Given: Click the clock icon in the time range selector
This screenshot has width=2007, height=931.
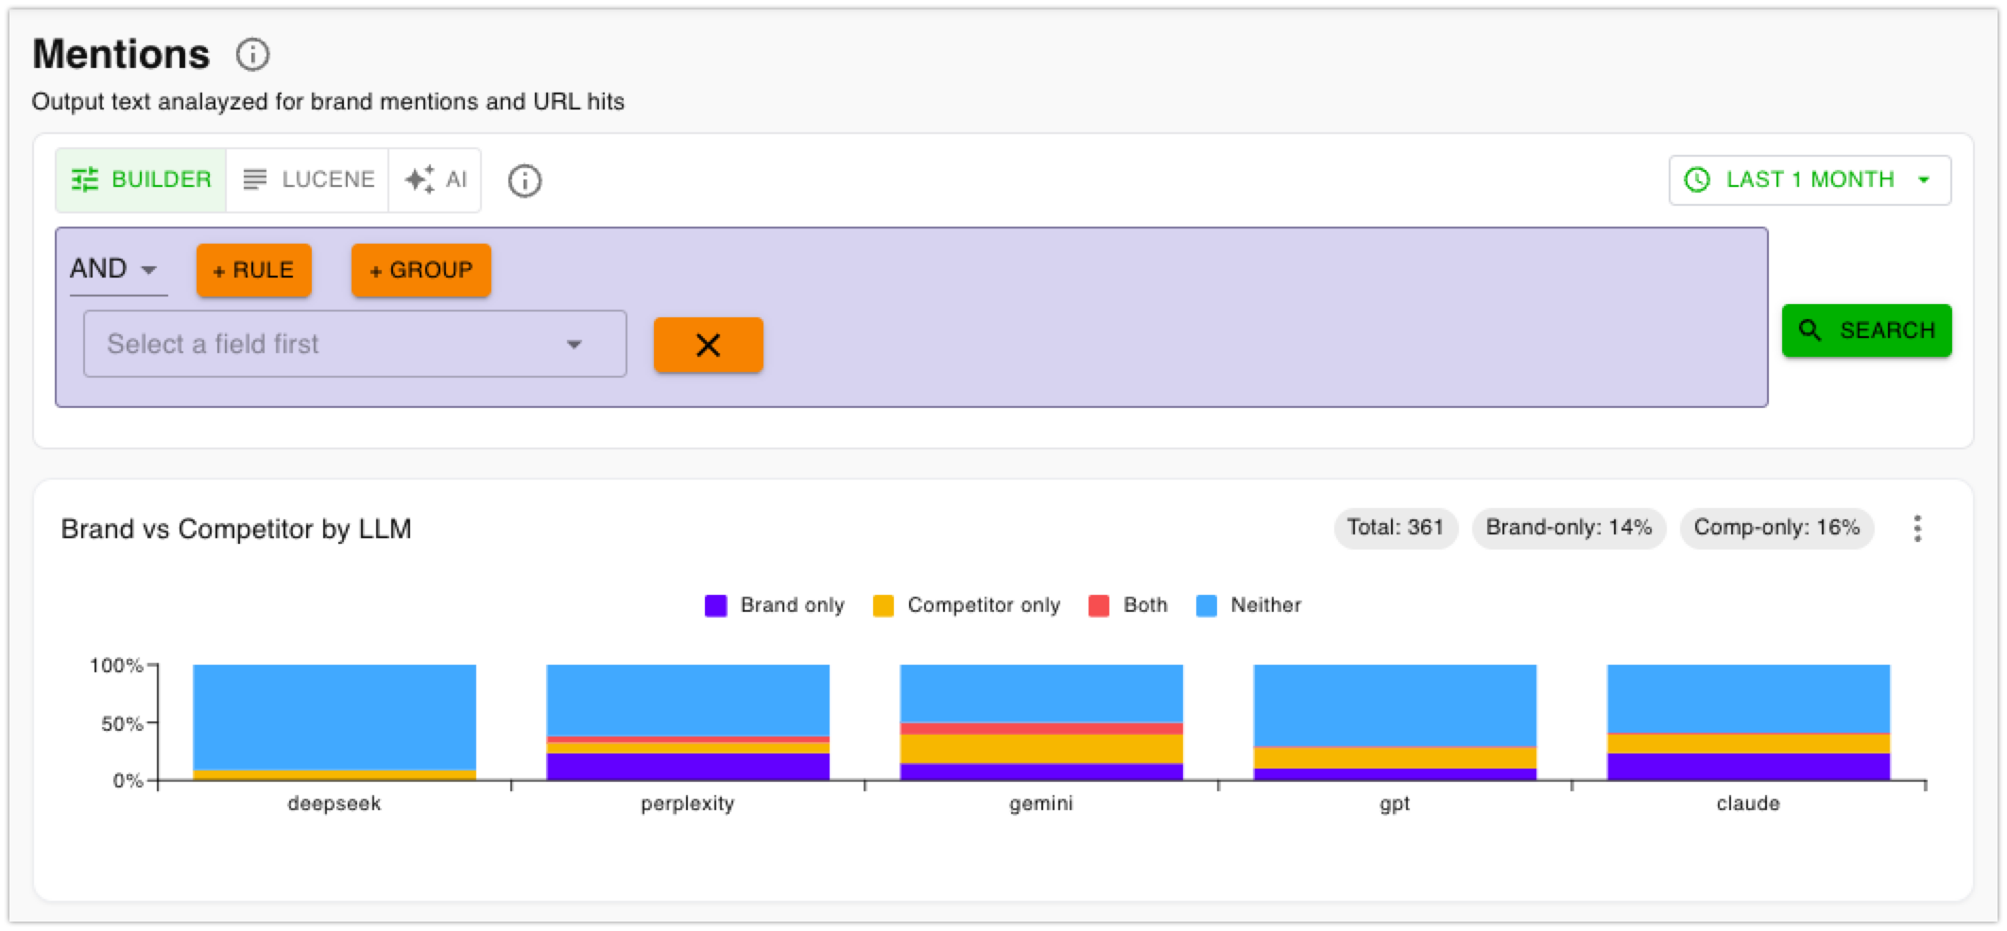Looking at the screenshot, I should (1696, 179).
